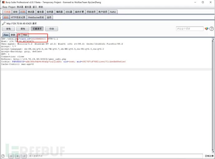The width and height of the screenshot is (215, 159).
Task: Open the 帮助 menu
Action: (x=41, y=7)
